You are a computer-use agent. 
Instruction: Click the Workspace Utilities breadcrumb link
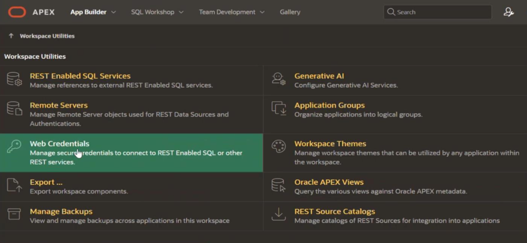tap(47, 36)
